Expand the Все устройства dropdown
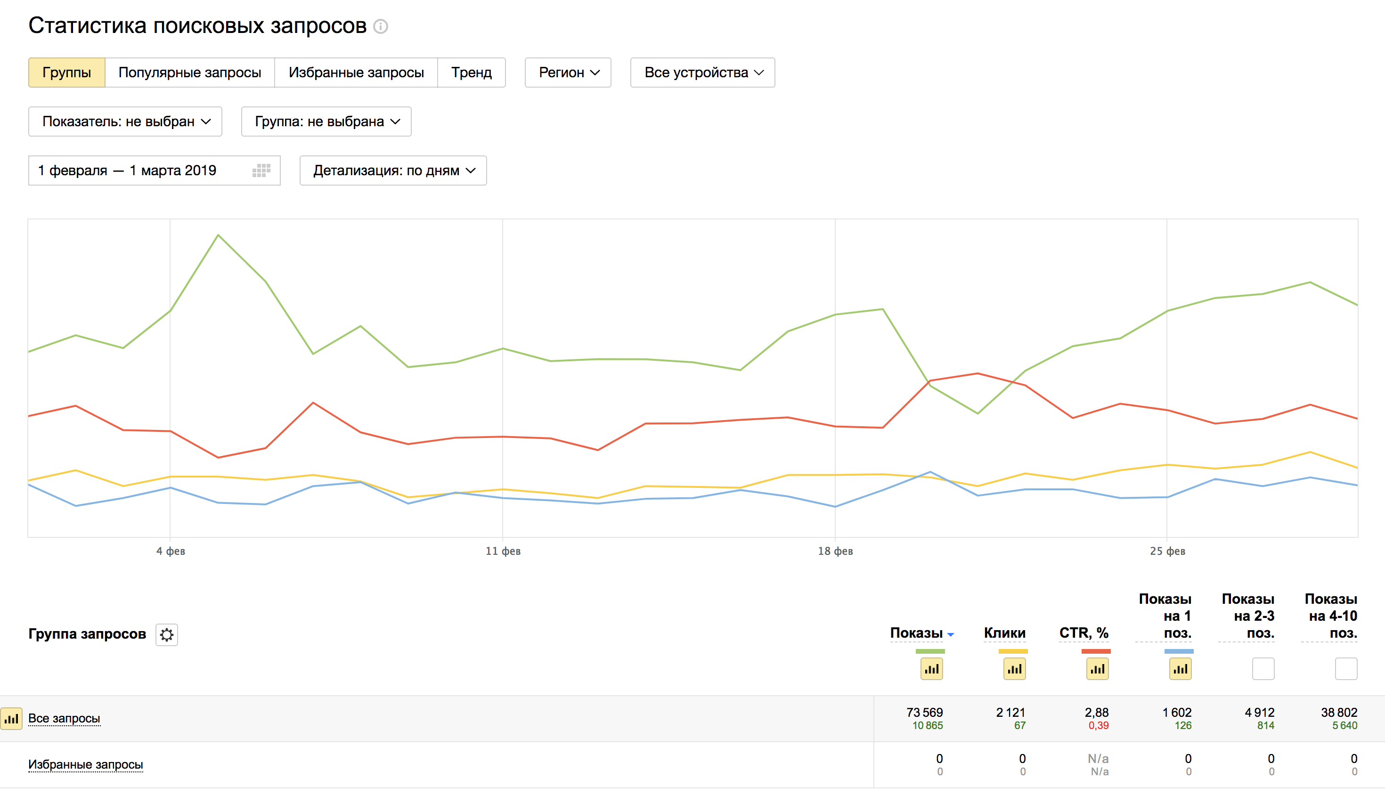1385x795 pixels. coord(702,73)
